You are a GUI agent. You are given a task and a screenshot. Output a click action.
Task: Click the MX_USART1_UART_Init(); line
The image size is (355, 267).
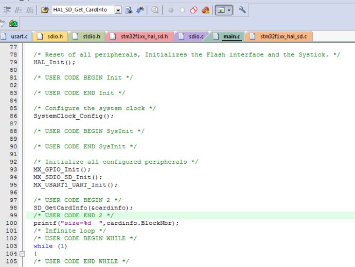click(x=76, y=185)
